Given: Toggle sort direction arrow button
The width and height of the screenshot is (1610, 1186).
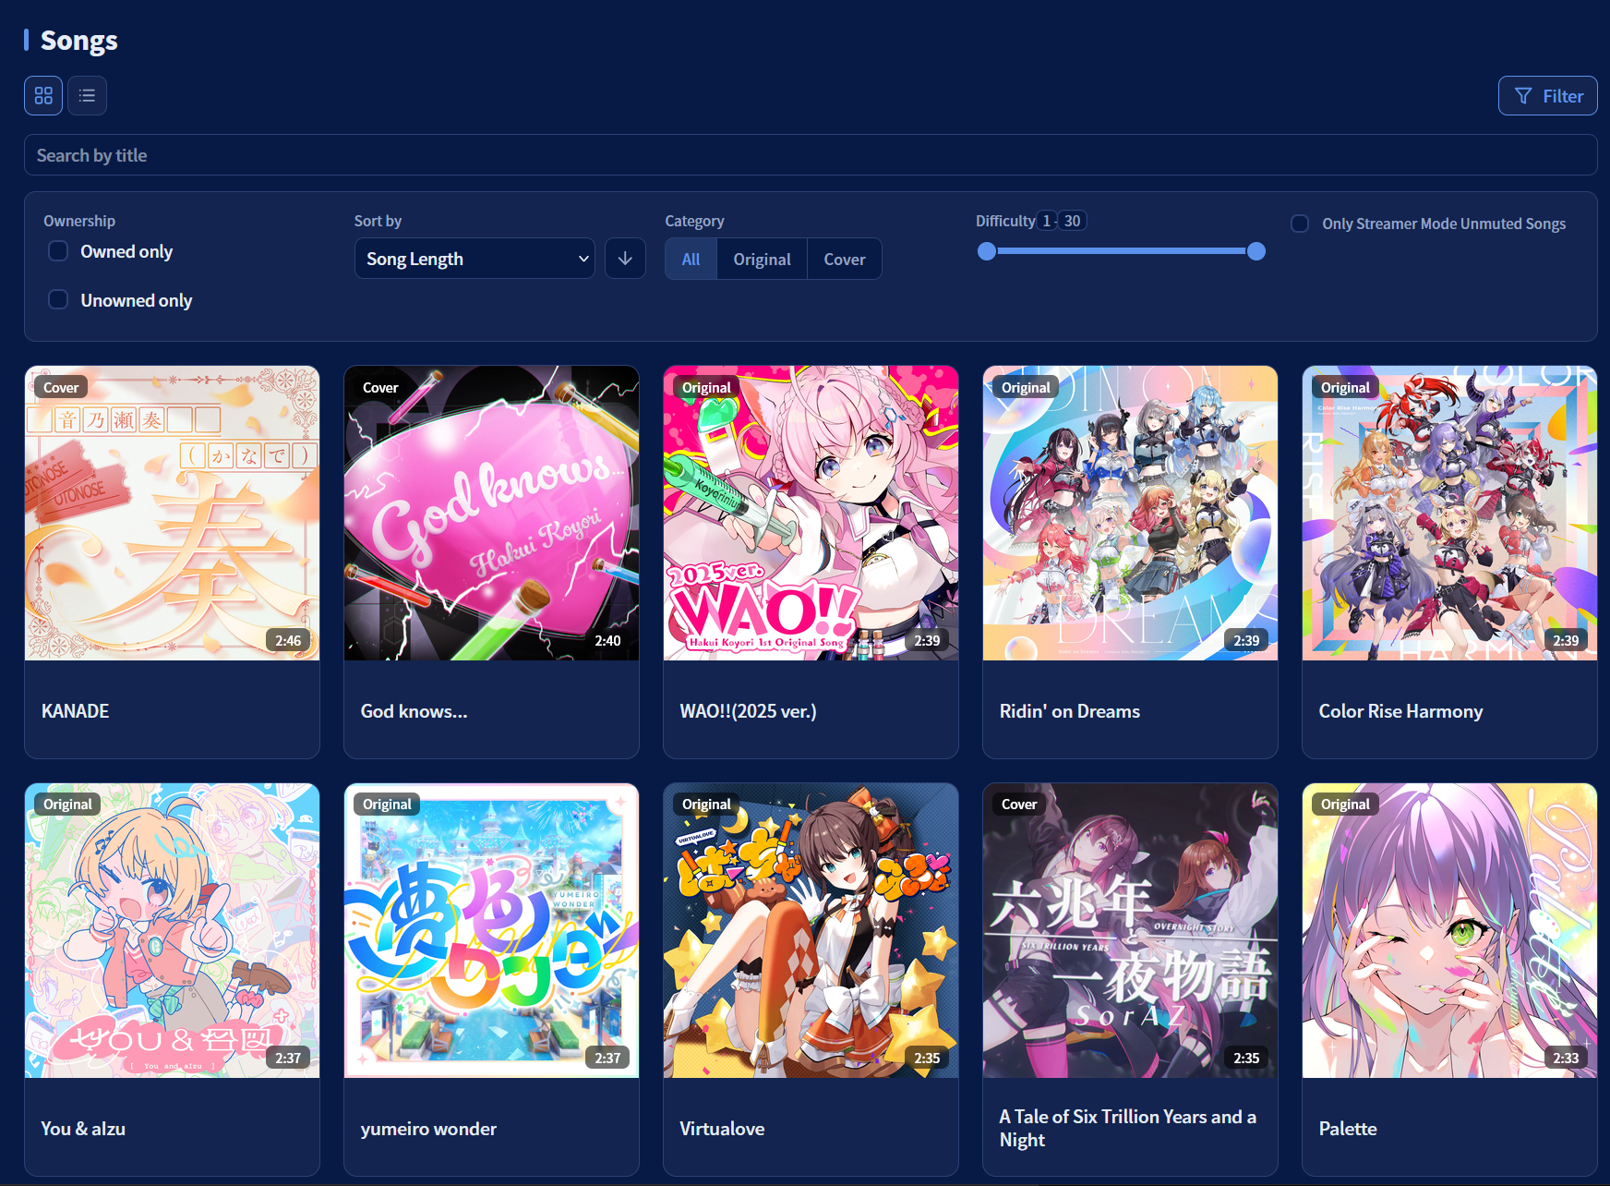Looking at the screenshot, I should (625, 259).
